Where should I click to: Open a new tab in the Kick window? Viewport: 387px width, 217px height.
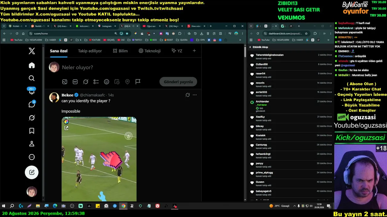(x=299, y=26)
